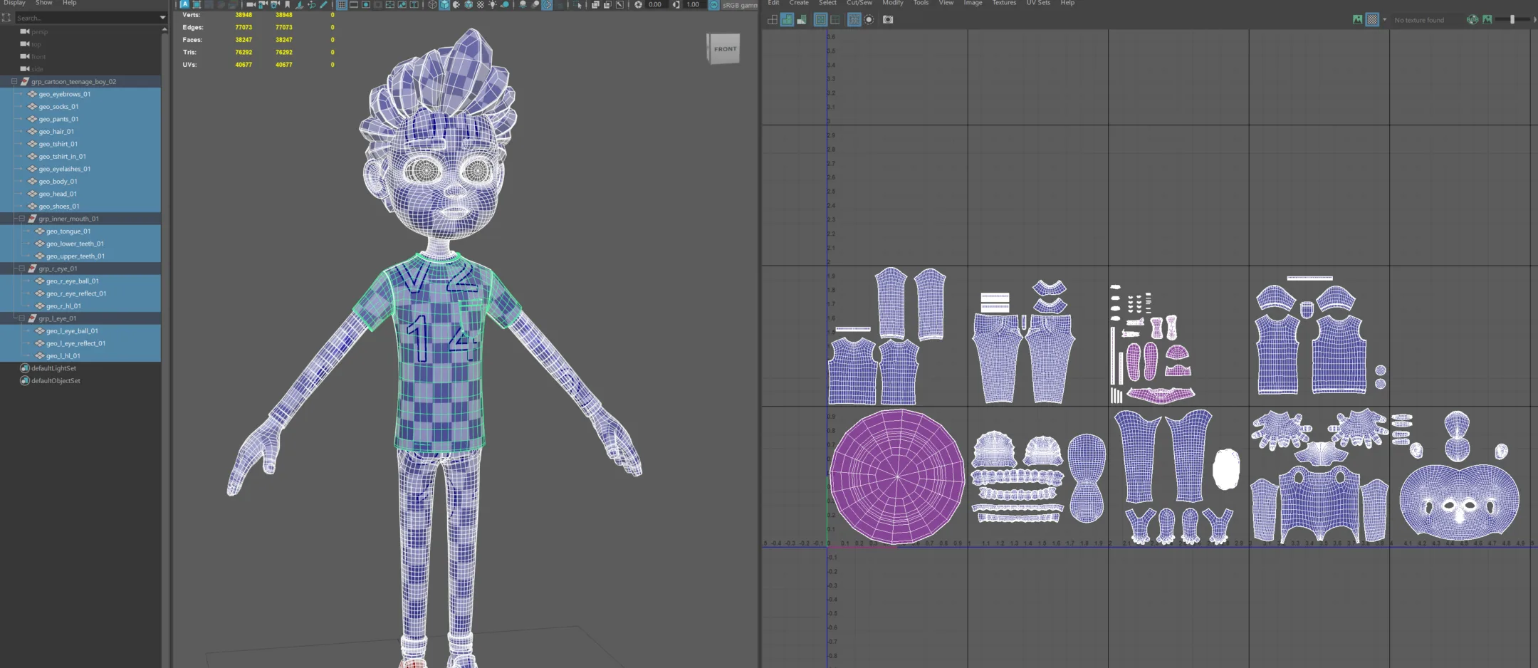This screenshot has width=1538, height=668.
Task: Toggle the checker map icon in UV Editor
Action: pyautogui.click(x=1372, y=20)
